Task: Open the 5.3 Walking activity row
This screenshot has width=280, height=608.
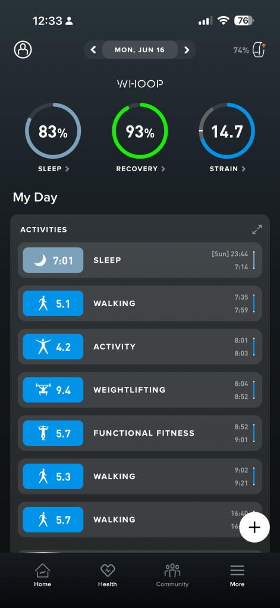Action: click(x=140, y=476)
